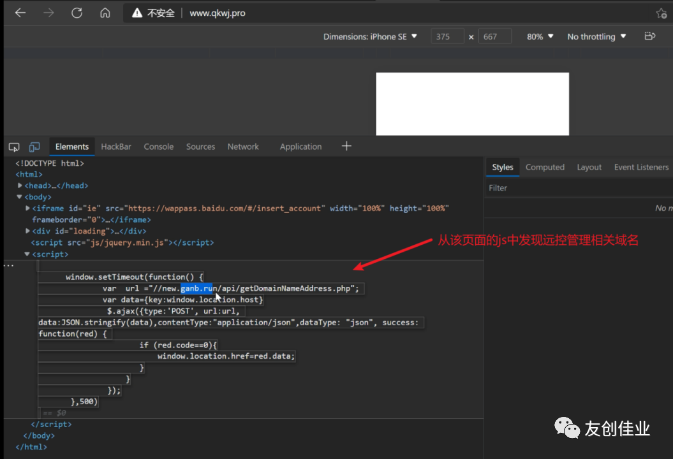Image resolution: width=673 pixels, height=459 pixels.
Task: Open the three-dot menu beside script node
Action: (x=8, y=266)
